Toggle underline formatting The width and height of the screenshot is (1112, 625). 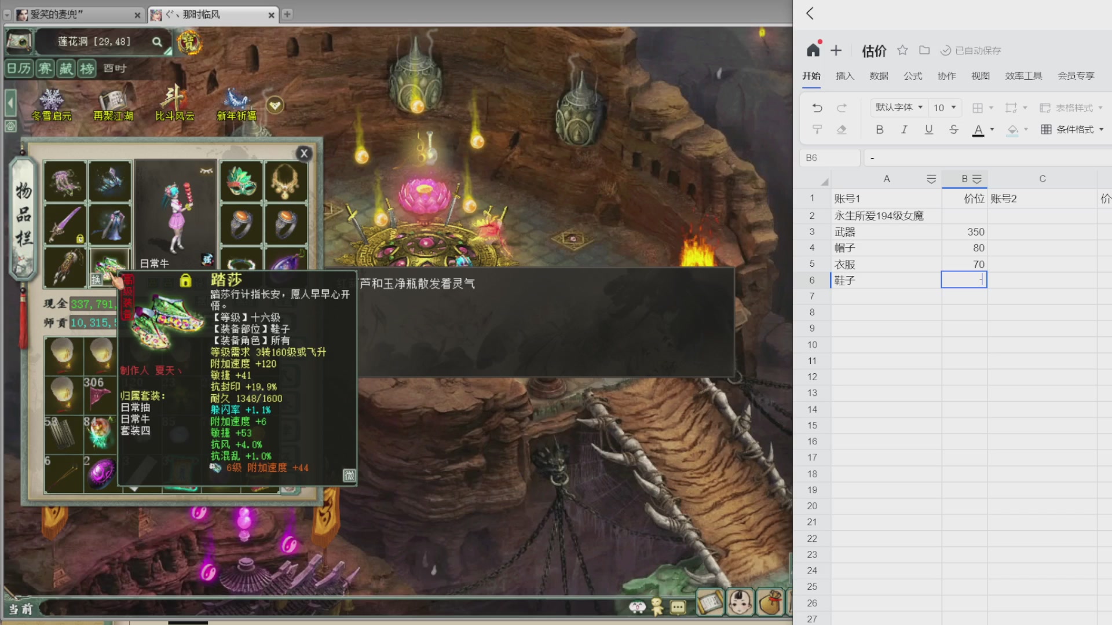coord(928,130)
